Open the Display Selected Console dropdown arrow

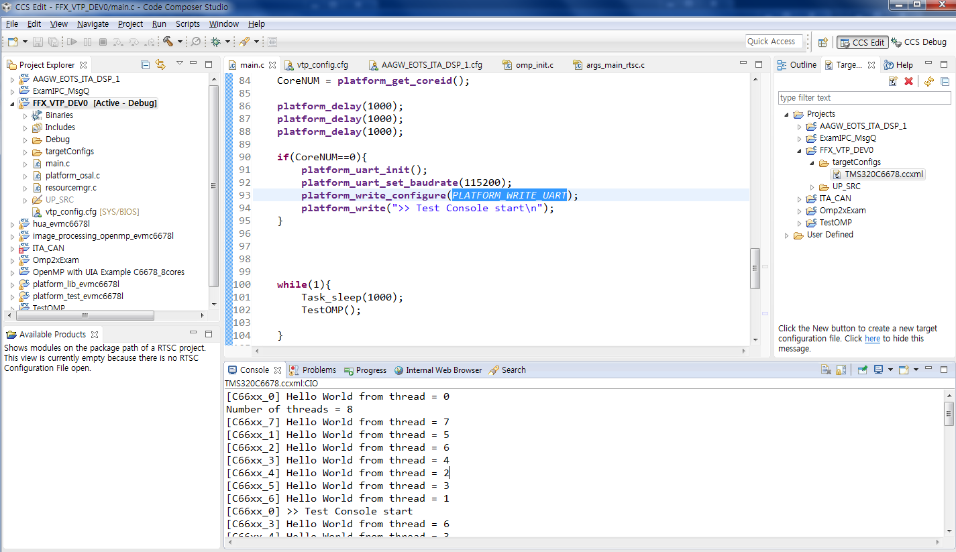click(x=890, y=370)
